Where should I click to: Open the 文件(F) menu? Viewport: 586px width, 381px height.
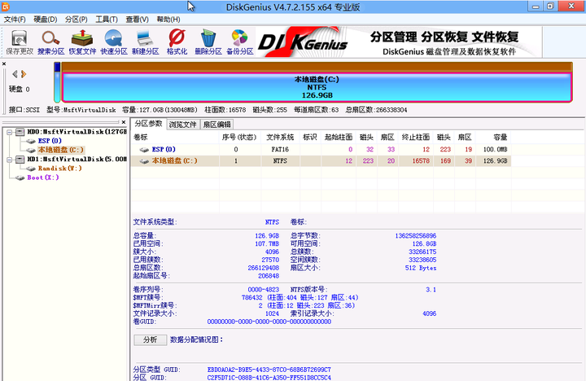point(15,20)
